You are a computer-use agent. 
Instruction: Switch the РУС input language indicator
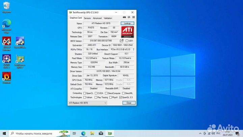pyautogui.click(x=218, y=133)
